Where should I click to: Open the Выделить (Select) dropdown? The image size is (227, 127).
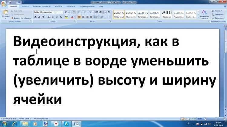[x=218, y=18]
